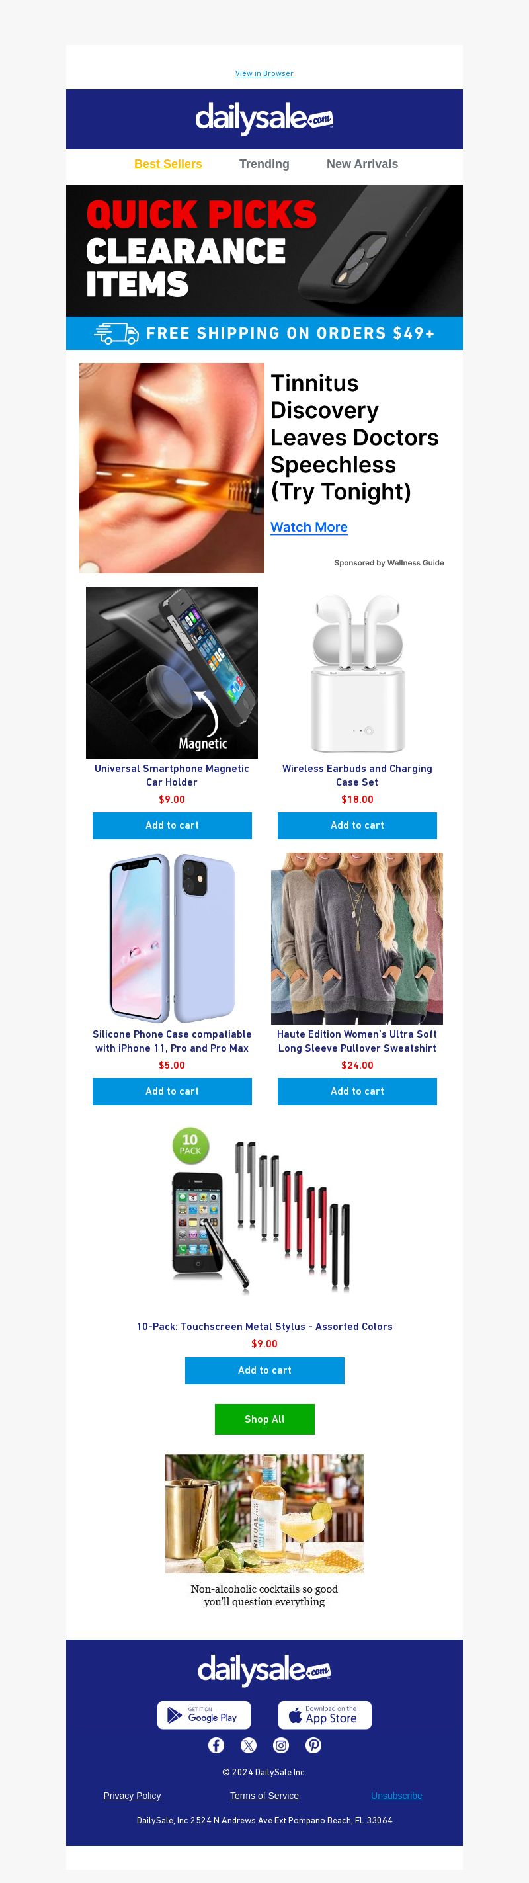This screenshot has width=529, height=1883.
Task: Get the app on Google Play badge
Action: point(204,1715)
